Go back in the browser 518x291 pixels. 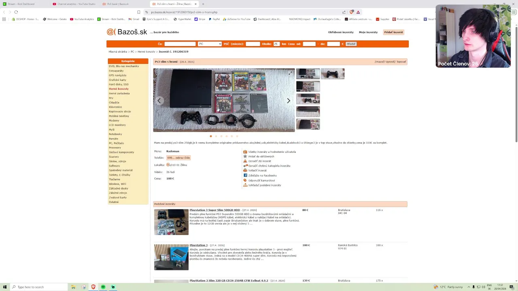click(4, 12)
